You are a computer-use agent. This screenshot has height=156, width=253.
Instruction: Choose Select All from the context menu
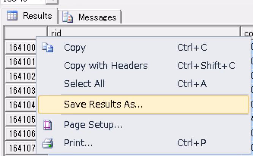coord(84,84)
